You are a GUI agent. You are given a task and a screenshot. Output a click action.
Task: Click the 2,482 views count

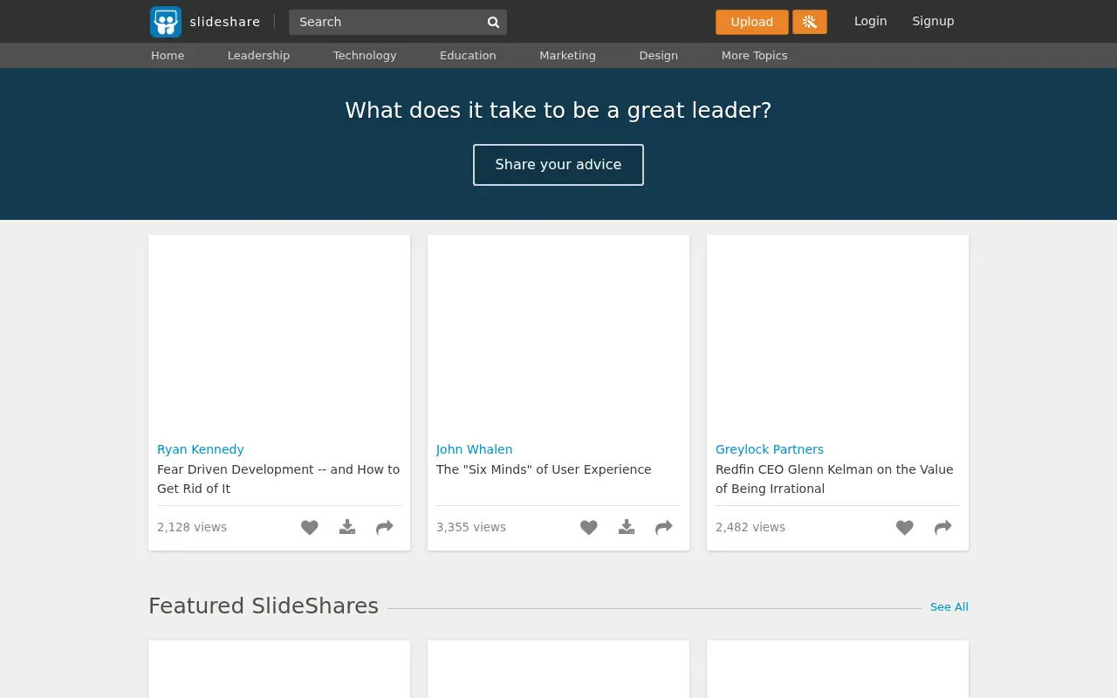pos(750,527)
